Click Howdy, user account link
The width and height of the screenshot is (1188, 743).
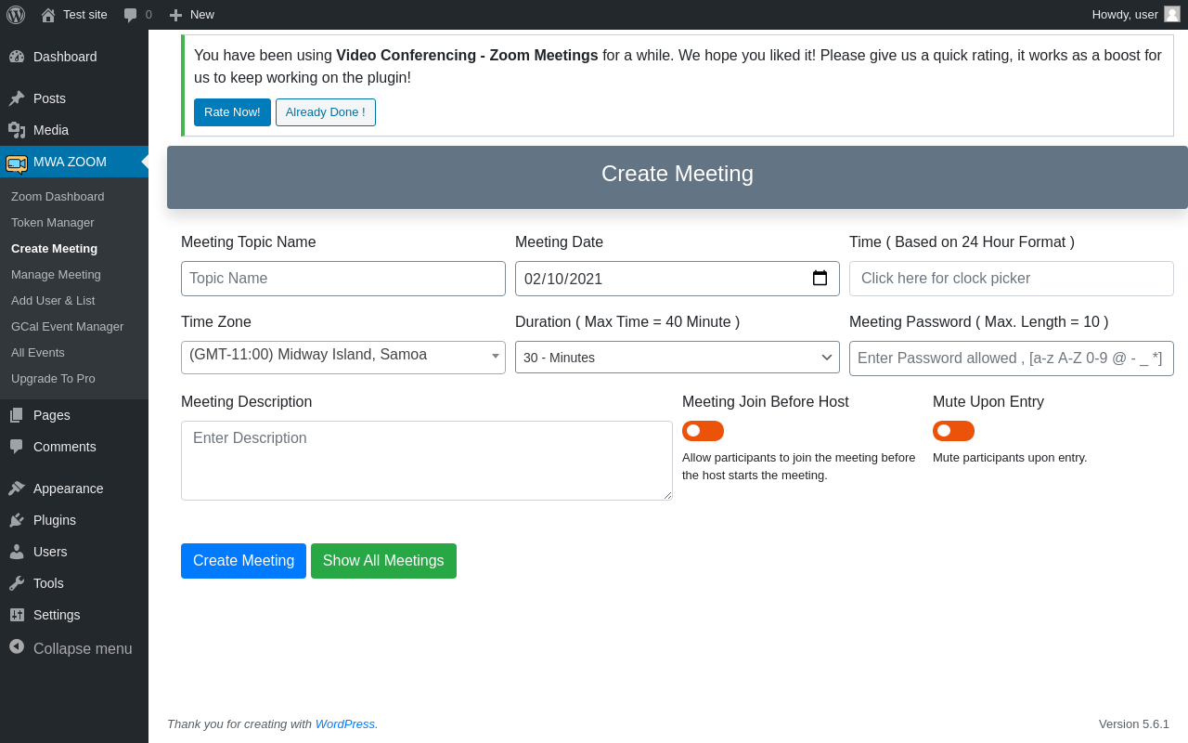[x=1136, y=14]
